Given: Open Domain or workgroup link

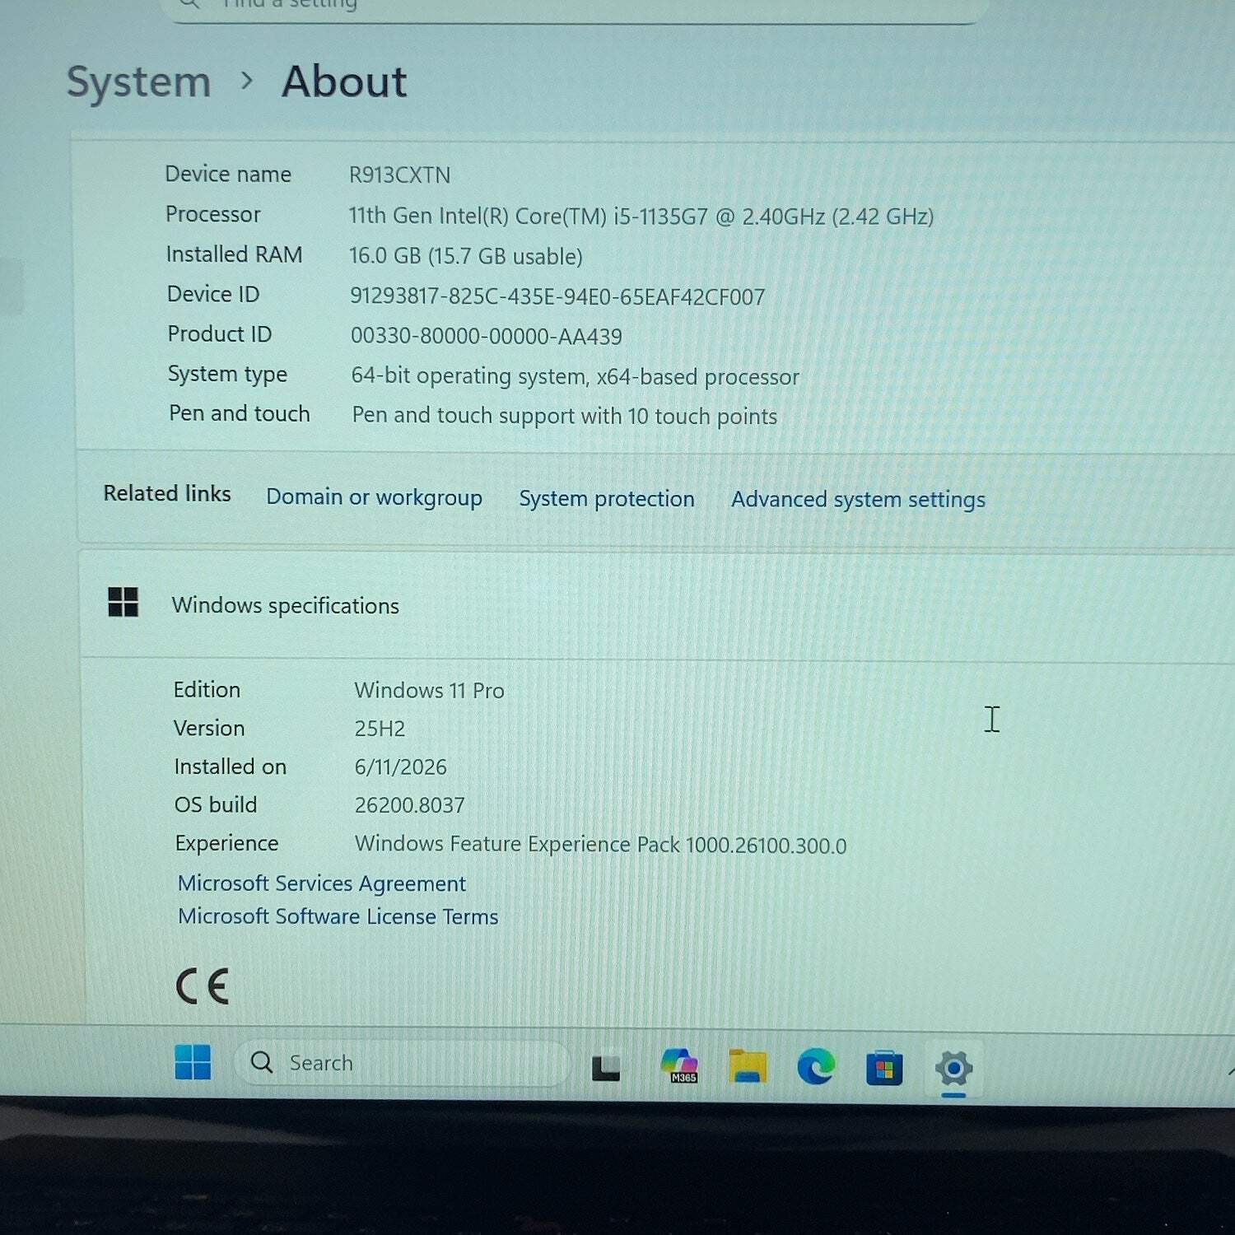Looking at the screenshot, I should pyautogui.click(x=374, y=497).
